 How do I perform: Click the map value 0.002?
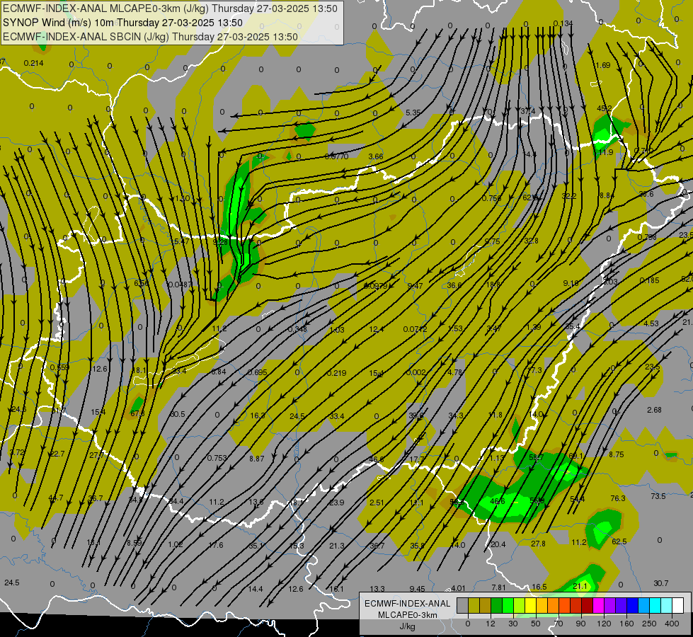[416, 372]
